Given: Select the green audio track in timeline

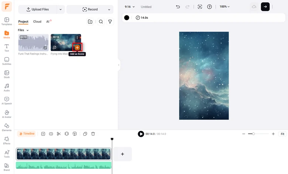Looking at the screenshot, I should (64, 165).
